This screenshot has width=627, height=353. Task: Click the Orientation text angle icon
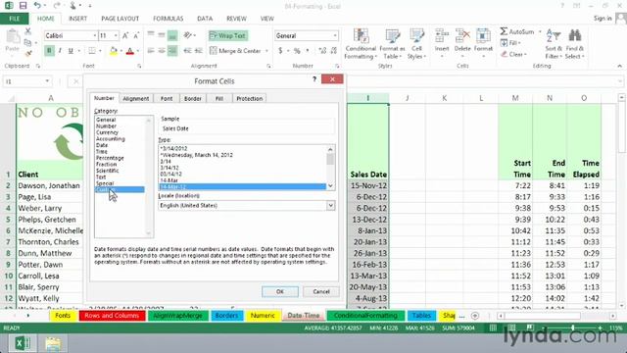[x=187, y=35]
